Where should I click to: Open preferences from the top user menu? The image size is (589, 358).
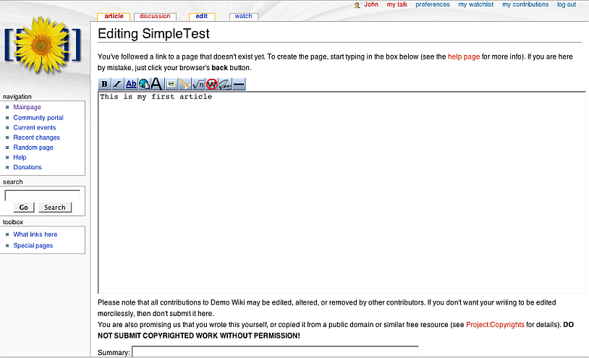coord(432,4)
